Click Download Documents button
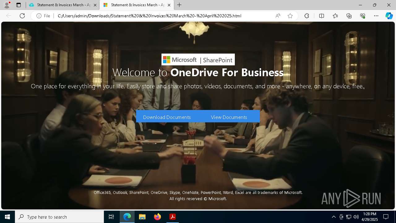This screenshot has width=396, height=223. coord(167,117)
